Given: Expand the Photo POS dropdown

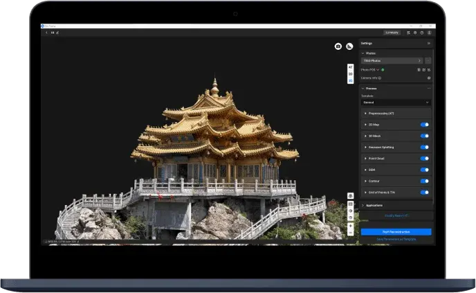Looking at the screenshot, I should 378,70.
